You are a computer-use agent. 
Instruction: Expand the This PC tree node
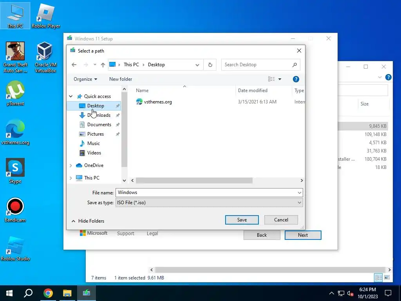pos(71,178)
